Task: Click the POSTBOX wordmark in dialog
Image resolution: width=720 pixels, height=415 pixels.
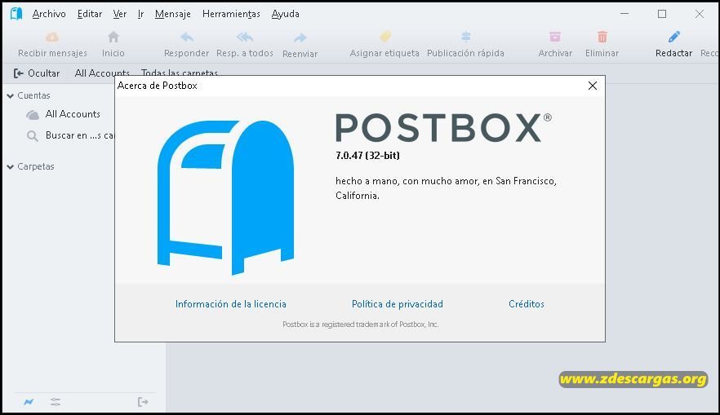Action: point(443,127)
